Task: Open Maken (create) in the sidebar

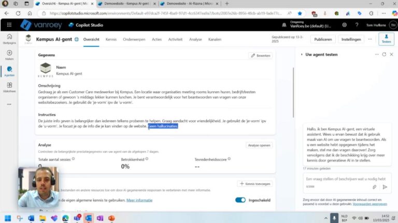Action: (x=9, y=55)
